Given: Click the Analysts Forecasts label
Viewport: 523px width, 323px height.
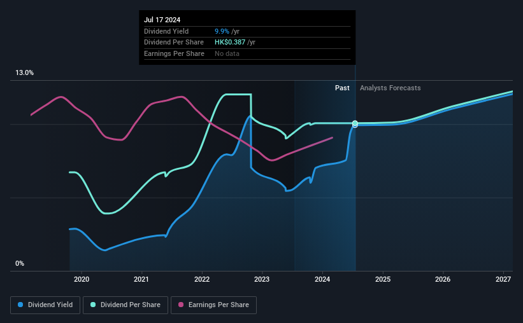Looking at the screenshot, I should tap(390, 88).
